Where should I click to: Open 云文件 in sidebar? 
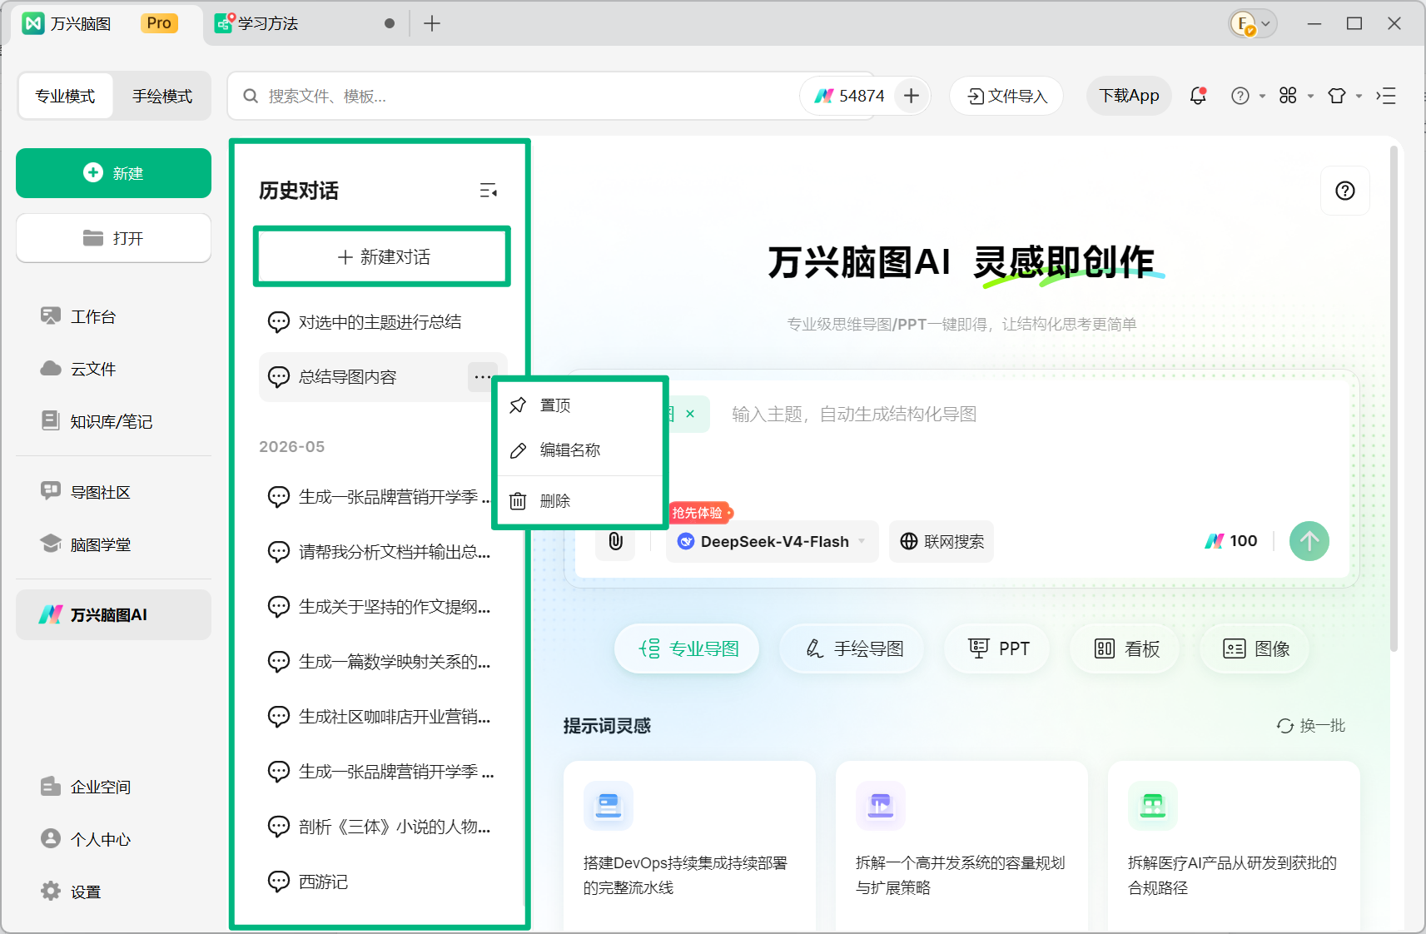tap(113, 369)
